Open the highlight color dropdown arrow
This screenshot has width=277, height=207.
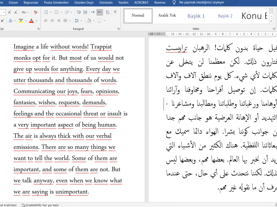point(26,21)
